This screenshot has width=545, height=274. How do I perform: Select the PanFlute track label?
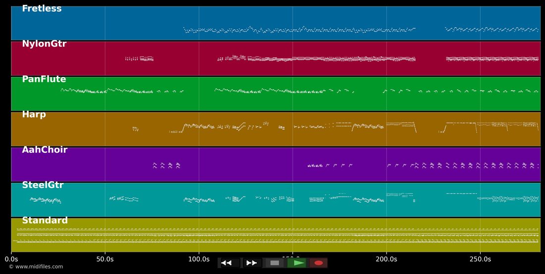(x=44, y=79)
